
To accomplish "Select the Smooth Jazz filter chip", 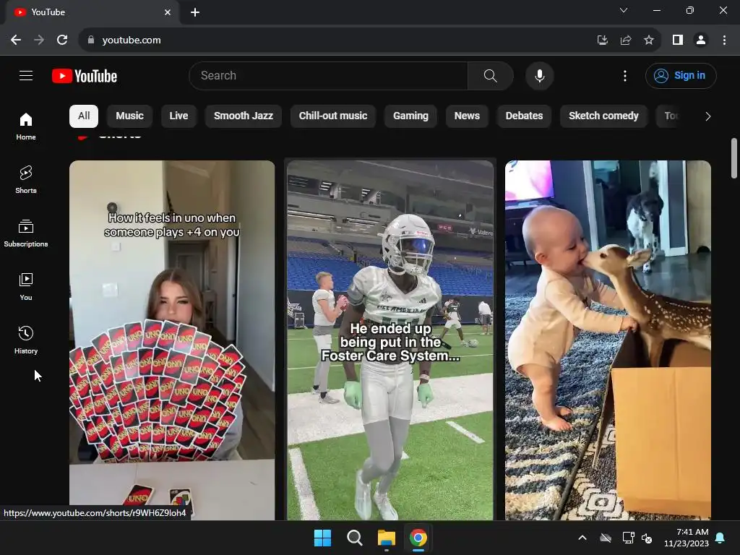I will [244, 116].
